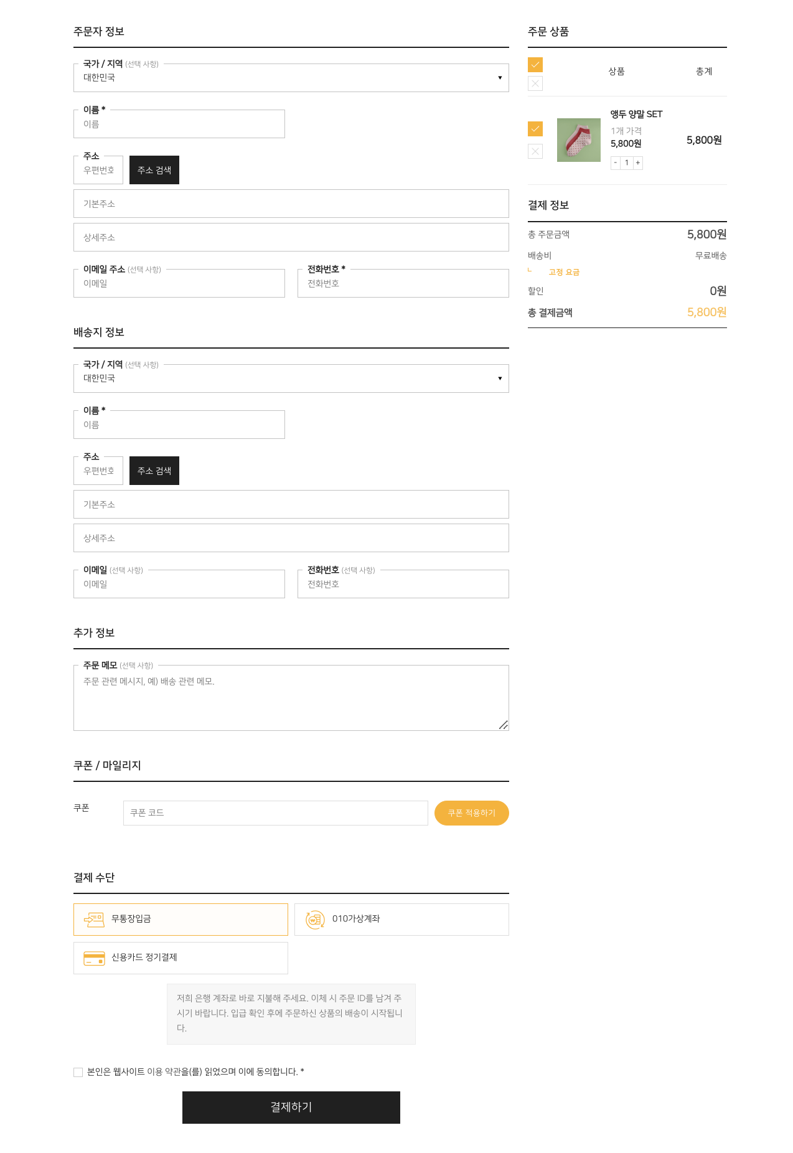Decrease 앵두 양말 SET quantity with minus

click(616, 162)
